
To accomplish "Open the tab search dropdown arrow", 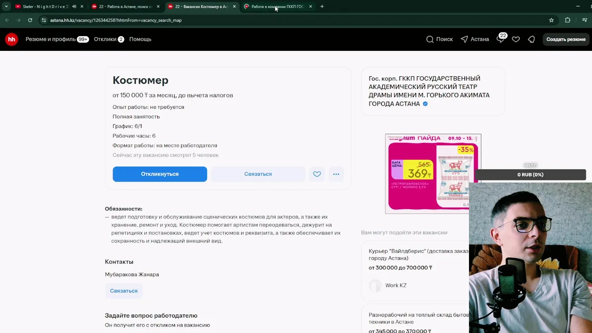I will tap(6, 6).
